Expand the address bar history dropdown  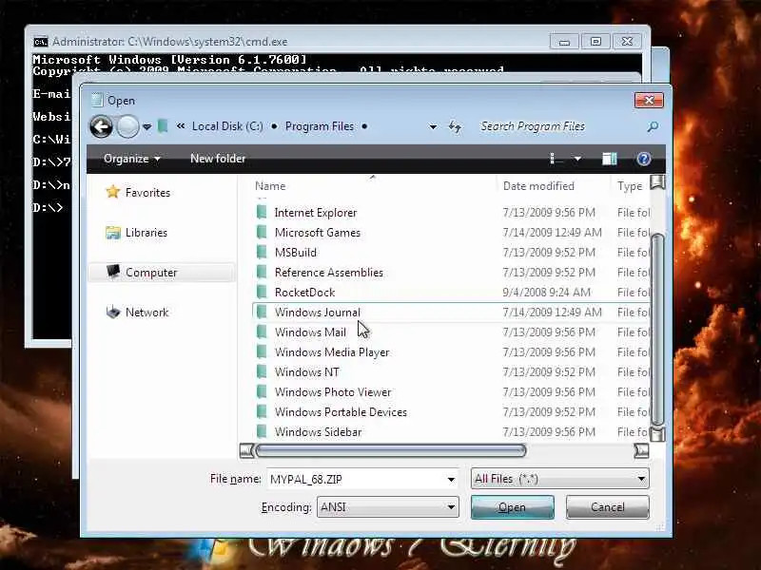pyautogui.click(x=433, y=127)
